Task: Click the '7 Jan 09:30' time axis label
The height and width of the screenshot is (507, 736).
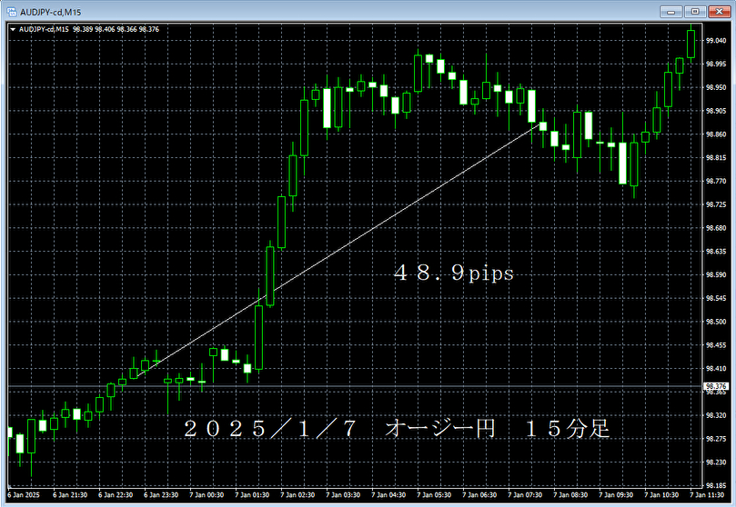Action: click(616, 495)
